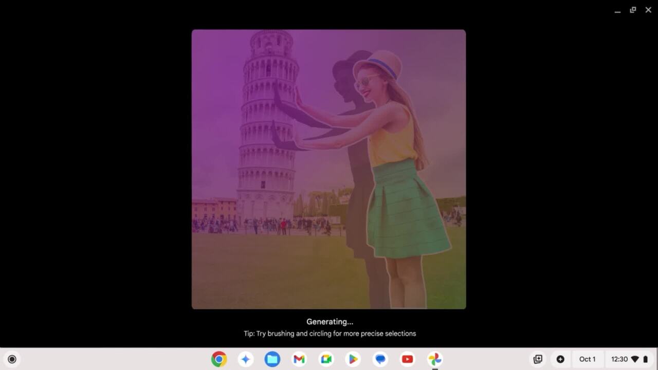658x370 pixels.
Task: Restore down the Photos window
Action: click(633, 10)
